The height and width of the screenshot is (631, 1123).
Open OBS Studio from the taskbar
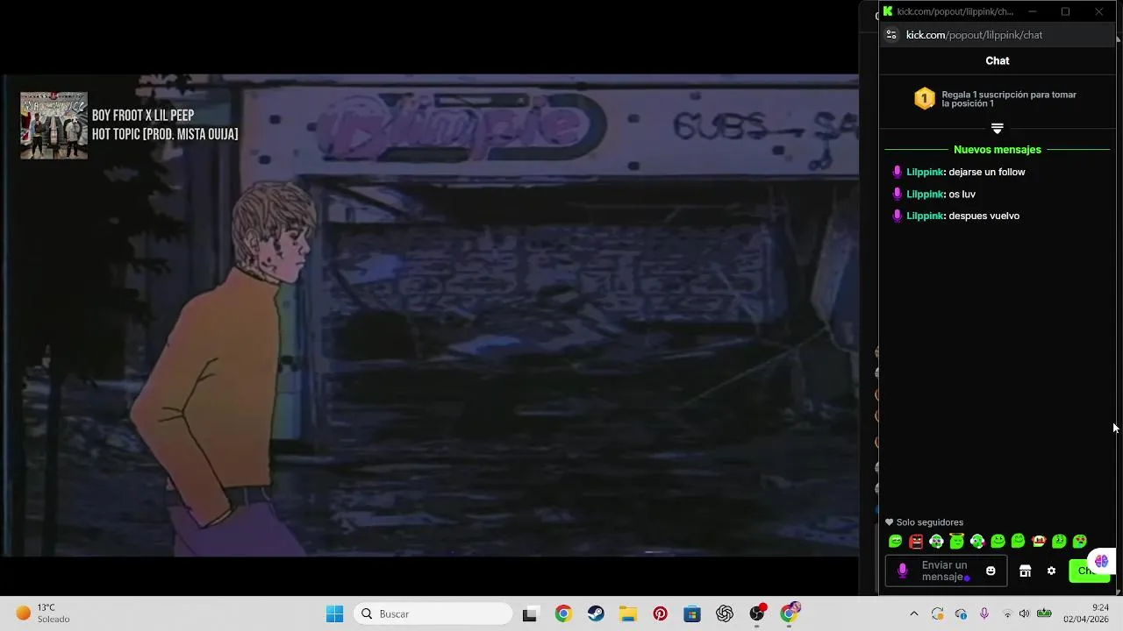(757, 613)
